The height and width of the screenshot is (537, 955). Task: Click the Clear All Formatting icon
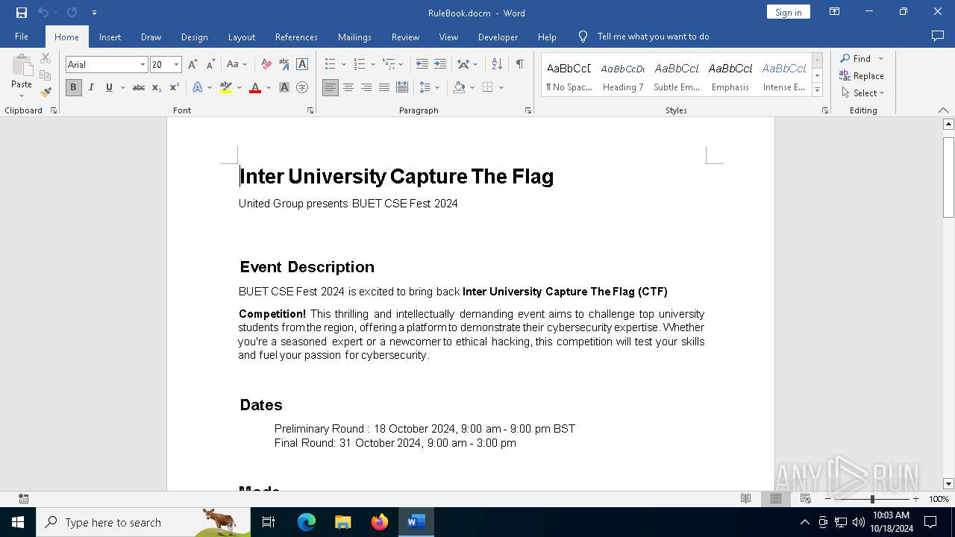tap(266, 65)
